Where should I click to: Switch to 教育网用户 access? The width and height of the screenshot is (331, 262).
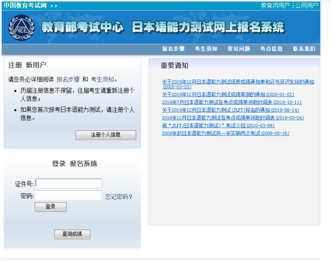[275, 6]
